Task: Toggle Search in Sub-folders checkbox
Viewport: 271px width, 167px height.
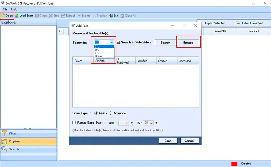Action: pyautogui.click(x=119, y=42)
